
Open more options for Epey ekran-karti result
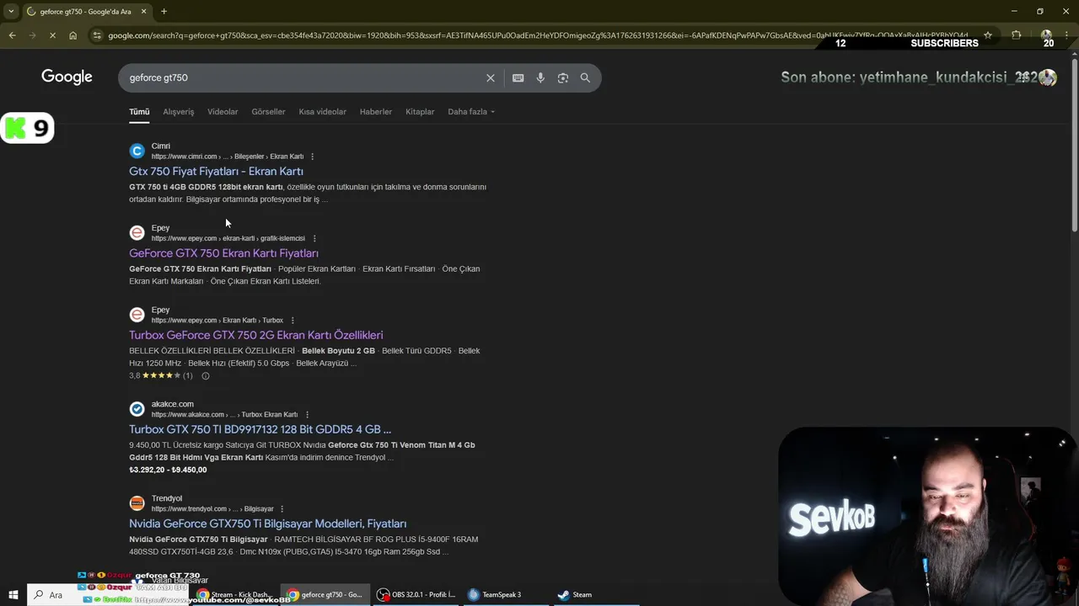314,238
